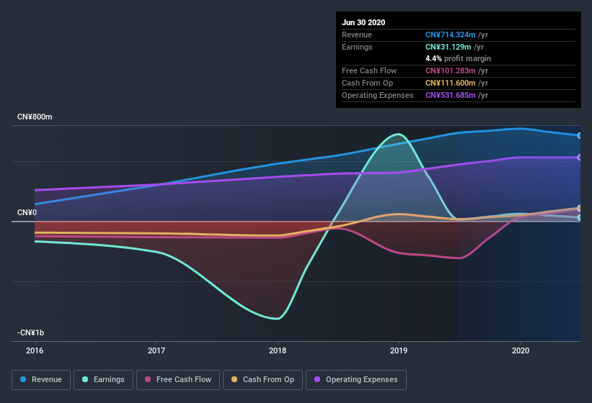Click the Earnings row label in tooltip

tap(357, 47)
